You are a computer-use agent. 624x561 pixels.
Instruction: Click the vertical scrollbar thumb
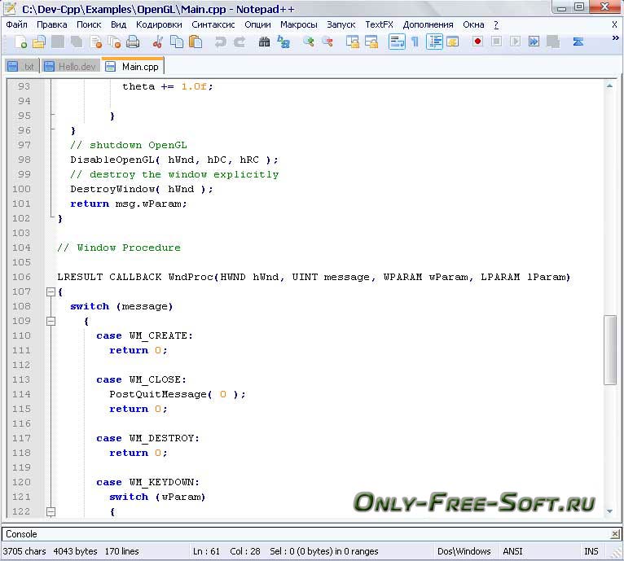click(x=609, y=350)
